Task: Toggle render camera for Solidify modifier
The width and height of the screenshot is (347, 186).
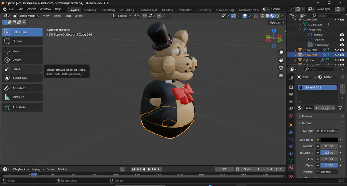Action: tap(342, 40)
